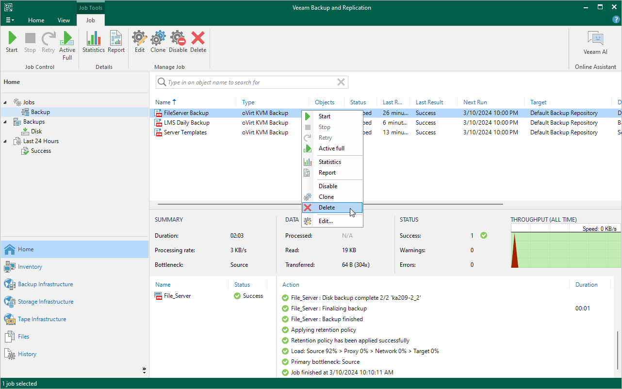
Task: Open the help question mark icon
Action: pyautogui.click(x=616, y=20)
